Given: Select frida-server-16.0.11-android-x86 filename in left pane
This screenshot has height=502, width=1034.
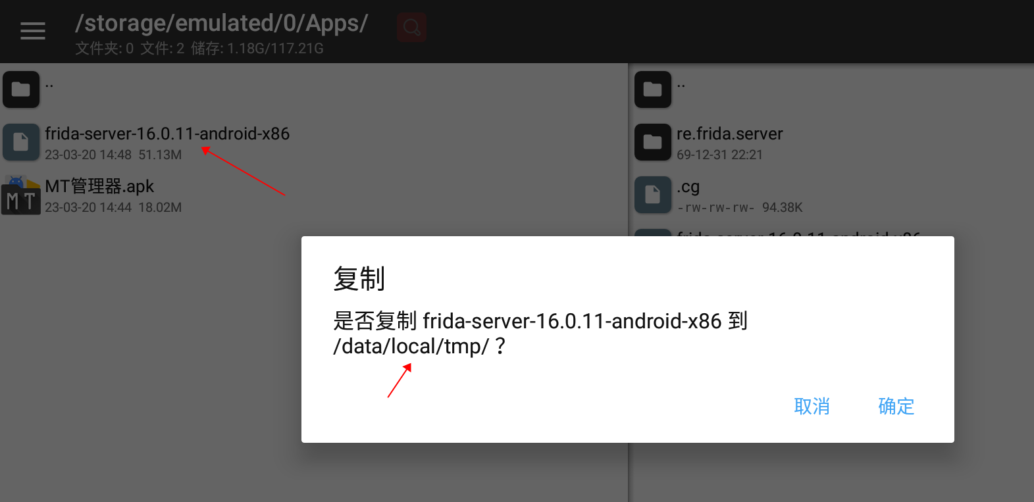Looking at the screenshot, I should click(x=167, y=134).
